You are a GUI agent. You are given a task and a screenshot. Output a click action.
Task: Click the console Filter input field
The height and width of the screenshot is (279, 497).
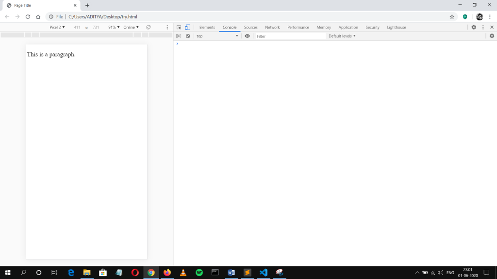[x=290, y=36]
